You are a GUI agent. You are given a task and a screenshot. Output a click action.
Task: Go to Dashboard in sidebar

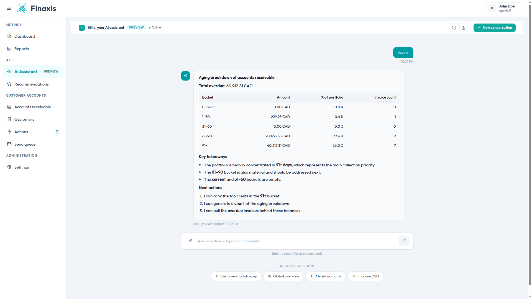point(33,36)
